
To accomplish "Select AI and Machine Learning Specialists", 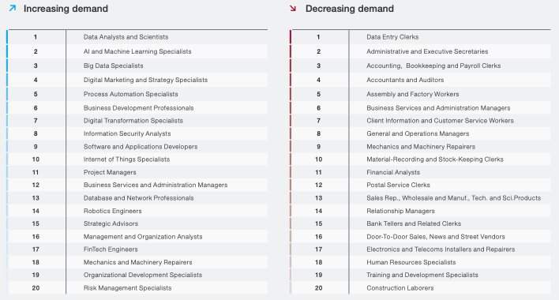I will click(x=137, y=51).
